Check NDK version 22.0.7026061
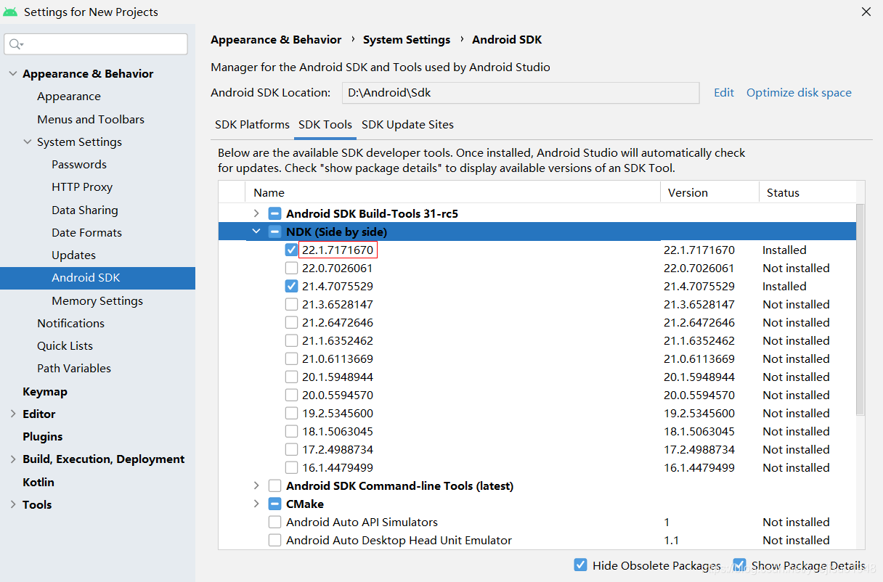Screen dimensions: 883x582 coord(291,268)
